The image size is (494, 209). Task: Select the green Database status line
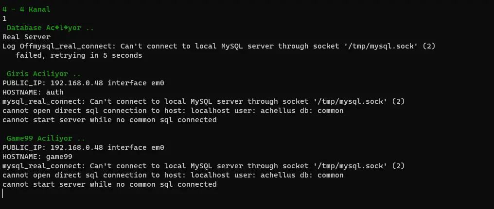coord(50,28)
